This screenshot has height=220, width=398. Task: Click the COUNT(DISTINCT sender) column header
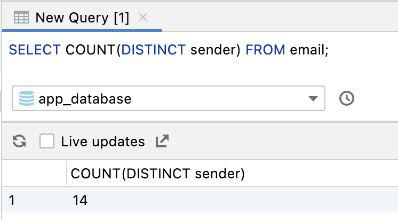[x=157, y=173]
